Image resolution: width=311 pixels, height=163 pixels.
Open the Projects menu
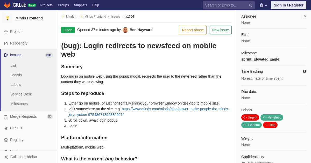(46, 5)
